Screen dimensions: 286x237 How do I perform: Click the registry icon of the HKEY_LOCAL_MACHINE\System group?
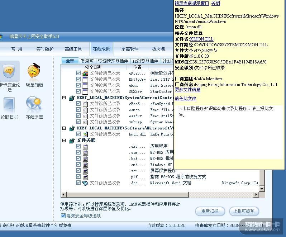click(x=72, y=98)
